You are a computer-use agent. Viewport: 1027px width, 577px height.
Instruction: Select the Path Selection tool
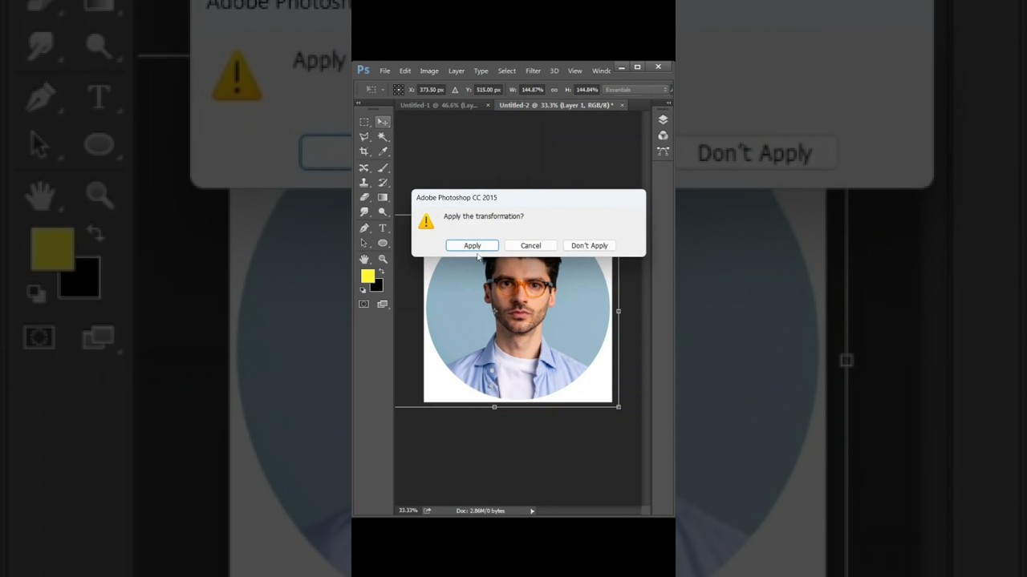coord(364,243)
